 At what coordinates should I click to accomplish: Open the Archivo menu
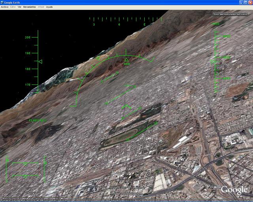pyautogui.click(x=4, y=7)
